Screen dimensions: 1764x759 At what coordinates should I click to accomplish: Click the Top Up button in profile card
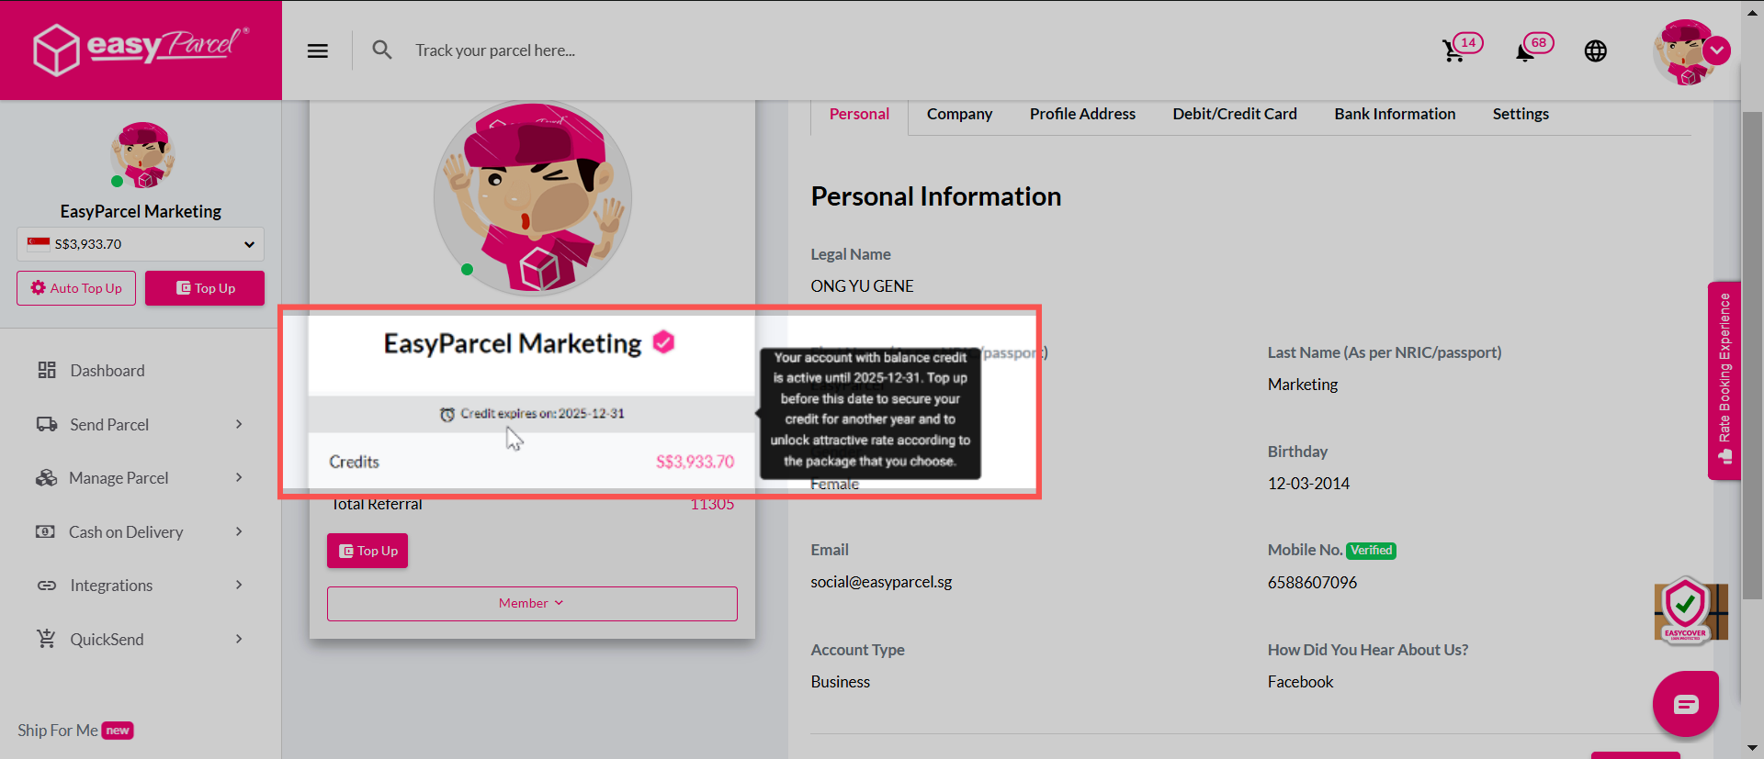[x=367, y=551]
